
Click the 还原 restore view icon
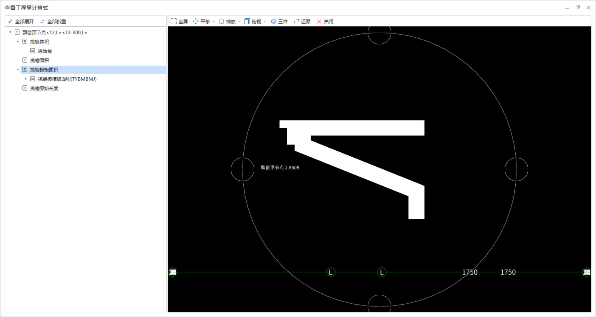[296, 21]
